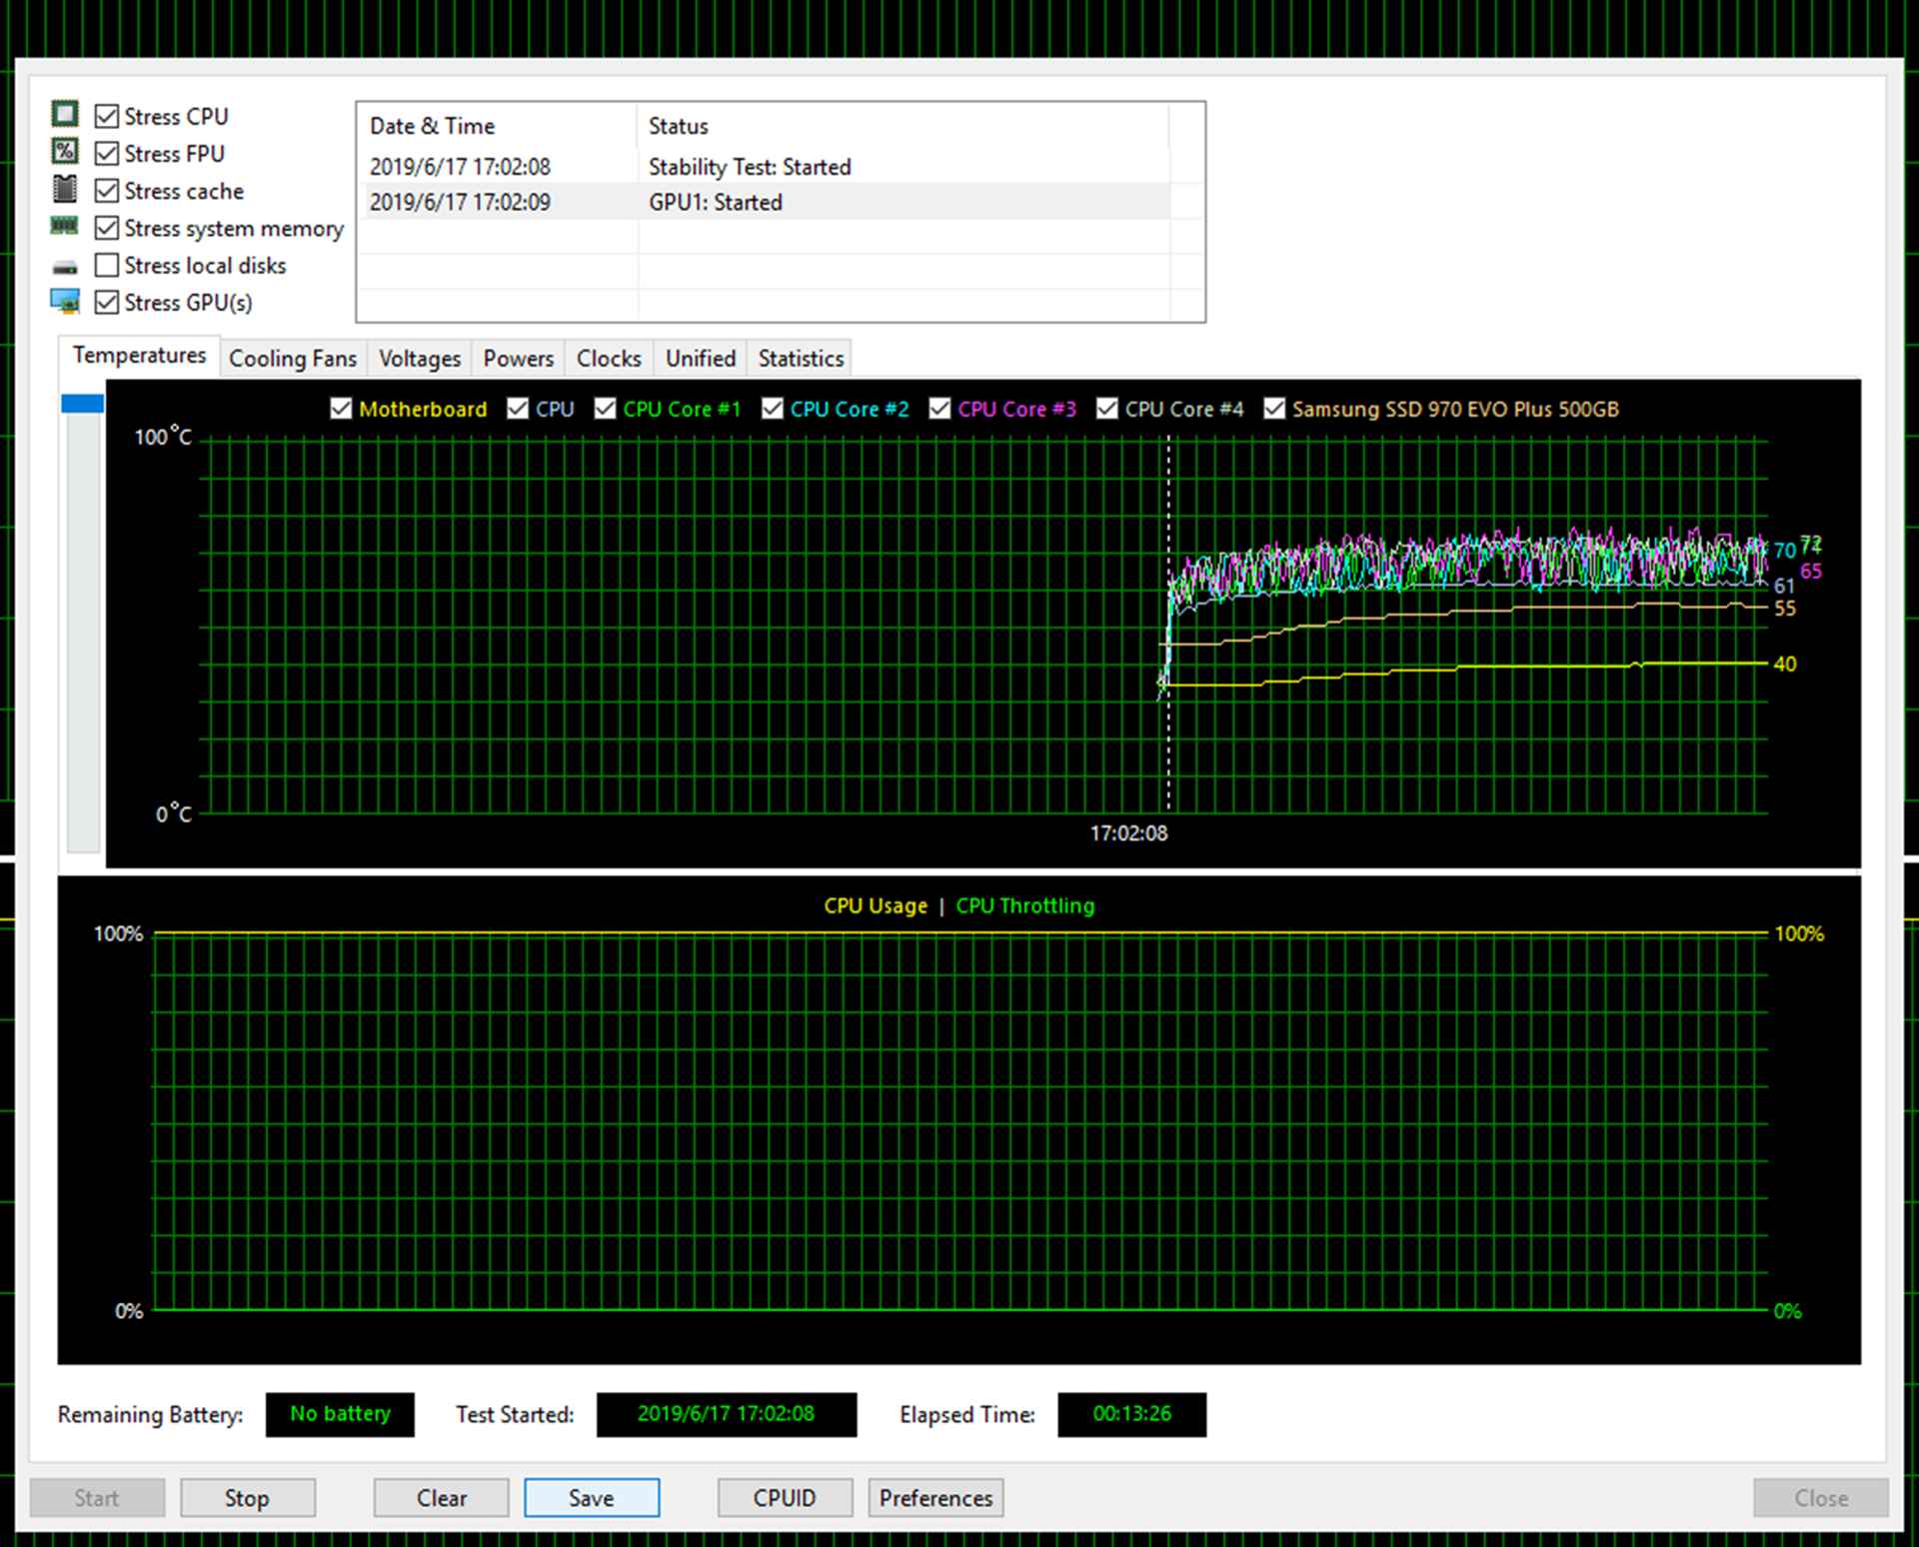Uncheck Samsung SSD 970 EVO Plus sensor
This screenshot has height=1547, width=1919.
(x=1274, y=409)
